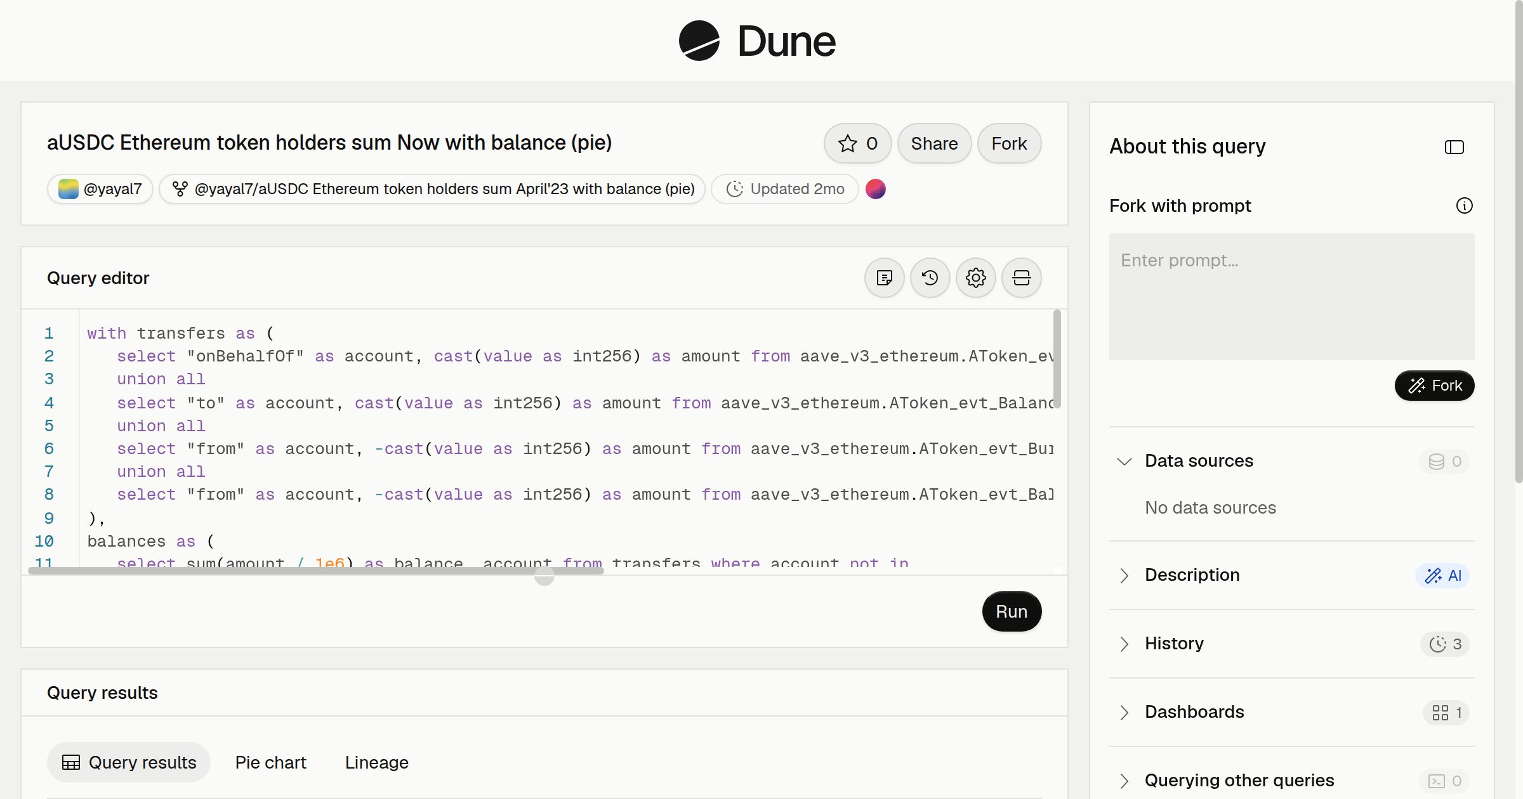Screen dimensions: 1523x799
Task: Click line number 10 in the editor gutter
Action: point(44,541)
